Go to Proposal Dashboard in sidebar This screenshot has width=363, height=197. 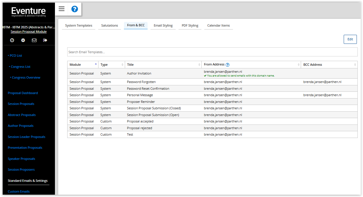click(x=23, y=93)
